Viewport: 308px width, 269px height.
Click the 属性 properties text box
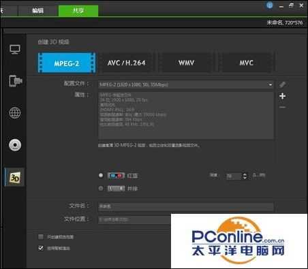(x=186, y=115)
